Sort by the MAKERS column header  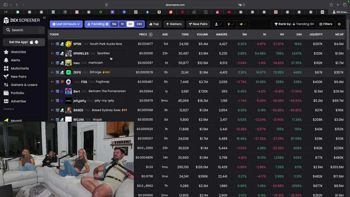pos(221,34)
